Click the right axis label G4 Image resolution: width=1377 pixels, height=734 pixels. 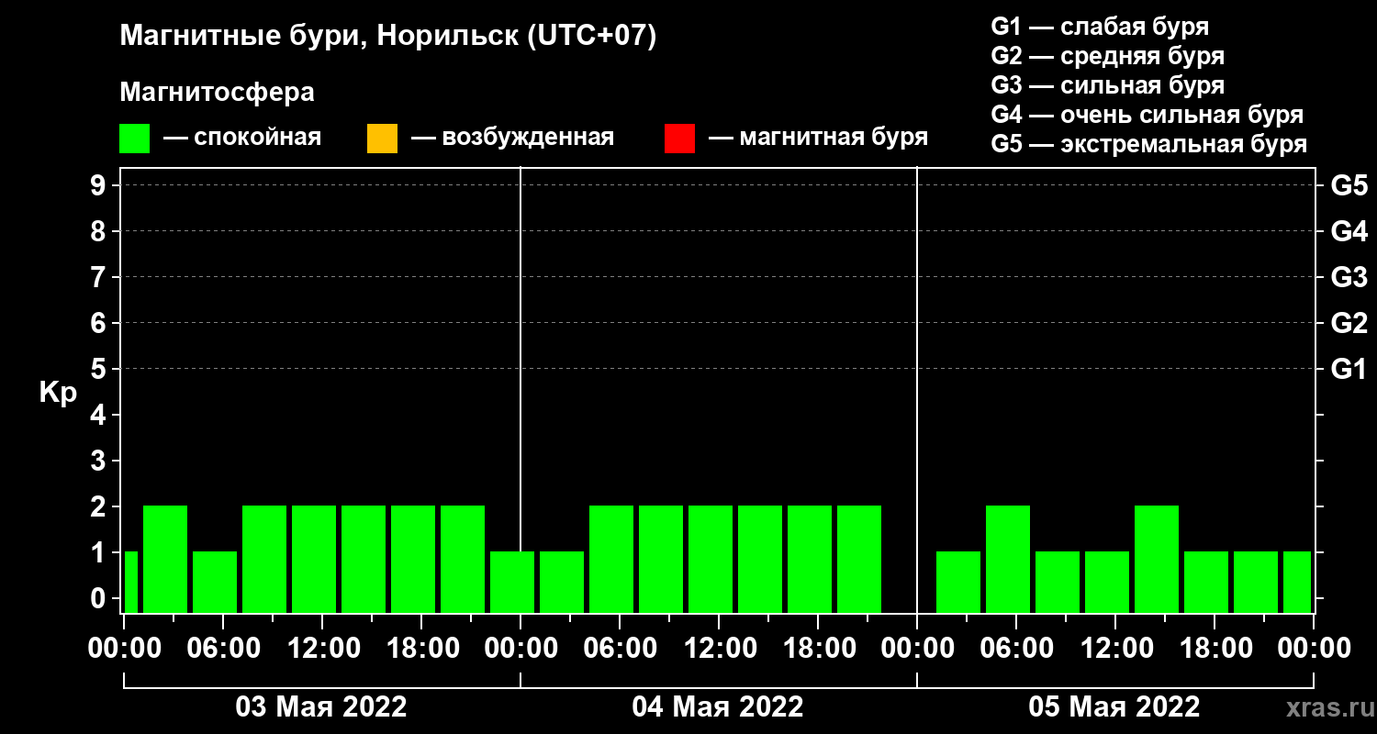pos(1349,231)
